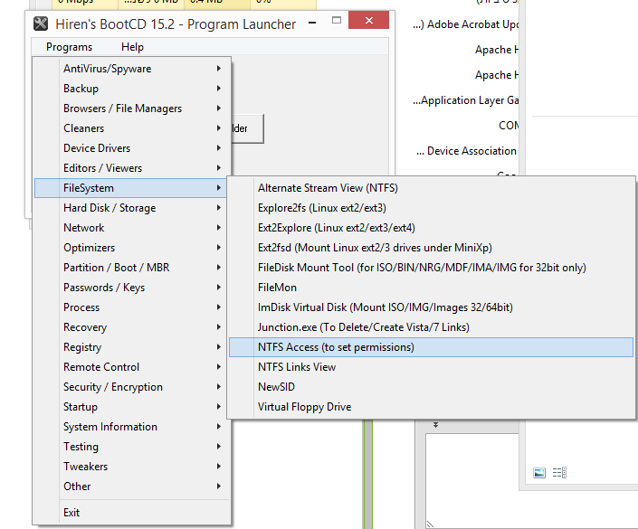
Task: Open the Programs menu
Action: pyautogui.click(x=69, y=47)
